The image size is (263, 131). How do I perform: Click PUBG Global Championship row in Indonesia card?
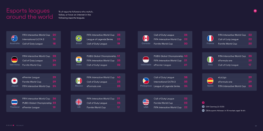click(170, 56)
